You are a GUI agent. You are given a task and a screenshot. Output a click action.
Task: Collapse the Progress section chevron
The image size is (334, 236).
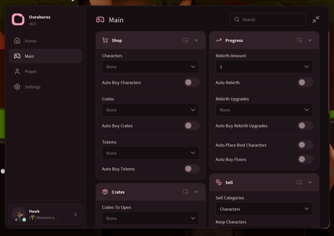(x=310, y=40)
